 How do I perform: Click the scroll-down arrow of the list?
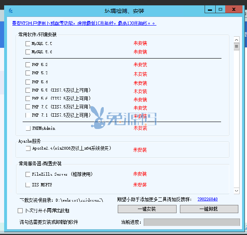236,191
